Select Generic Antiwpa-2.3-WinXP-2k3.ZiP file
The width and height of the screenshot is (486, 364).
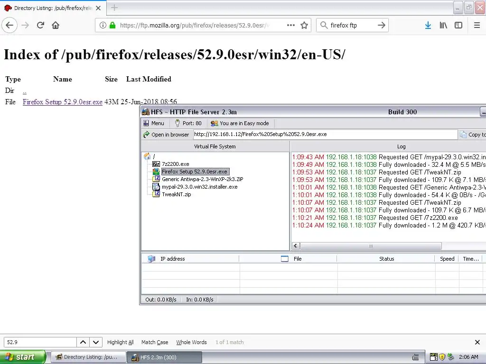[x=202, y=179]
